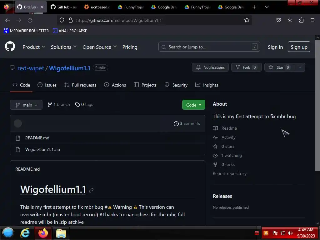
Task: Open a new browser tab with plus
Action: click(254, 7)
